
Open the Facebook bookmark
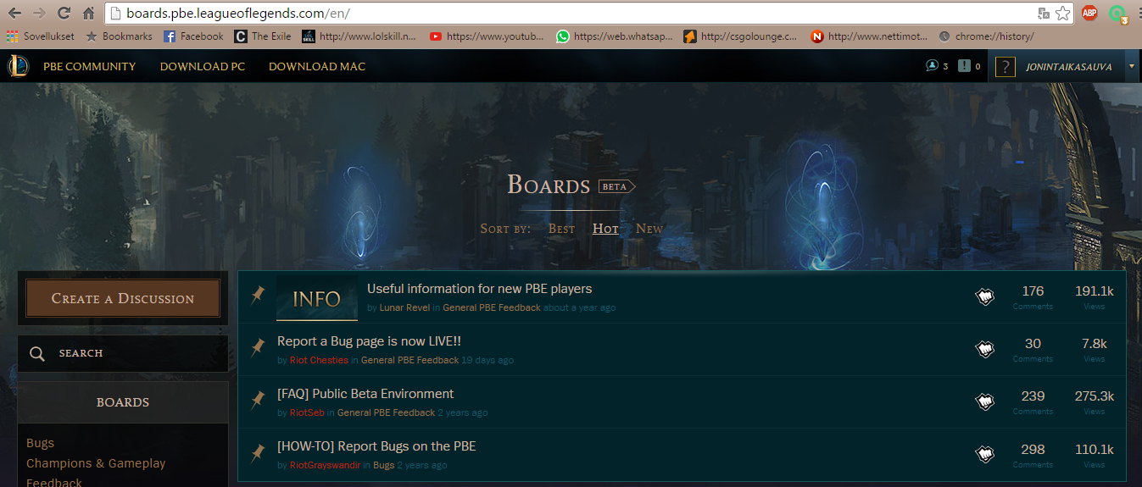click(x=193, y=36)
